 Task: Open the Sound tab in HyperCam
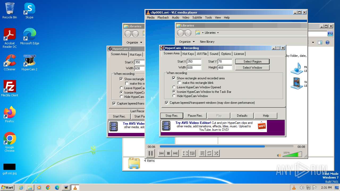214,54
